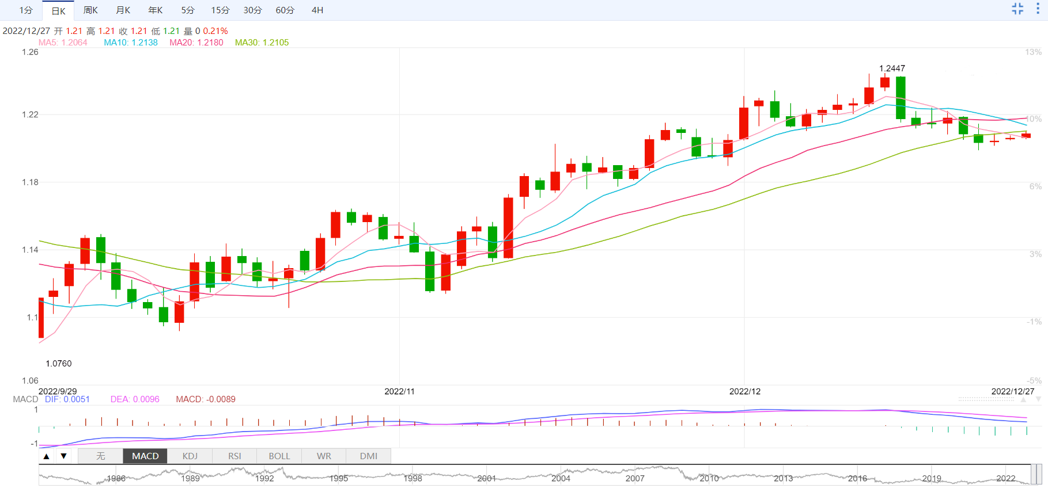Select the 无 (none) indicator option
Screen dimensions: 1048x496
pyautogui.click(x=101, y=456)
